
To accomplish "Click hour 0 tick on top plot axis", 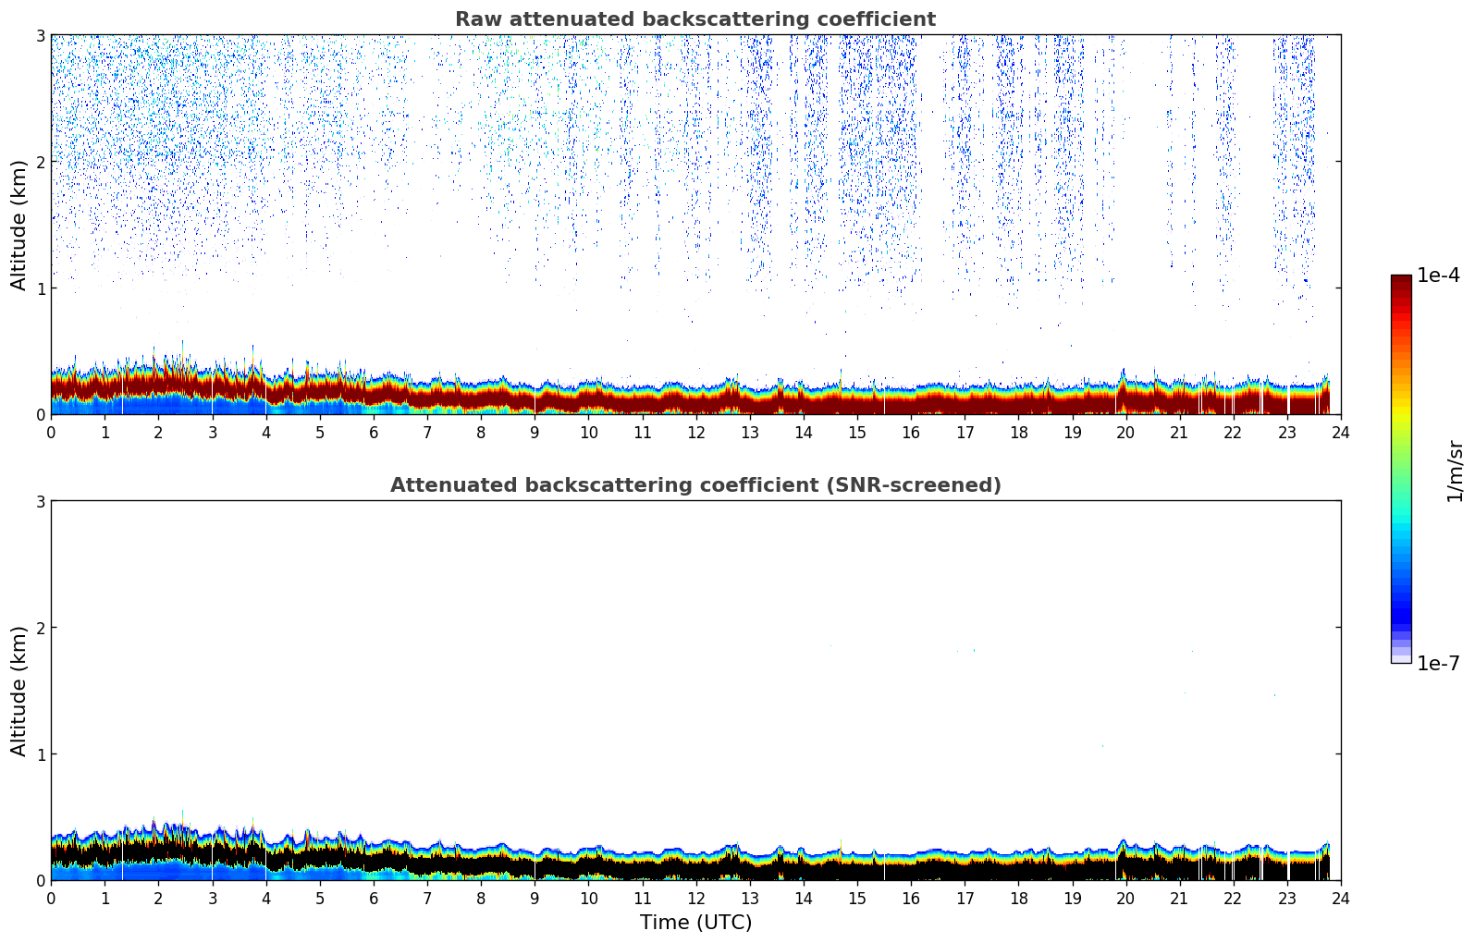I will pyautogui.click(x=51, y=432).
